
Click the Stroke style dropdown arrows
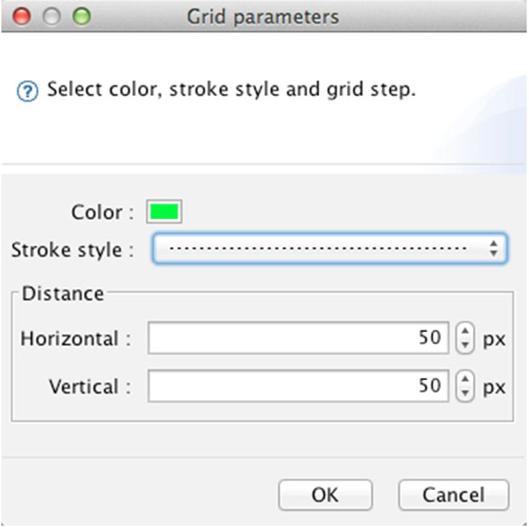pyautogui.click(x=494, y=248)
